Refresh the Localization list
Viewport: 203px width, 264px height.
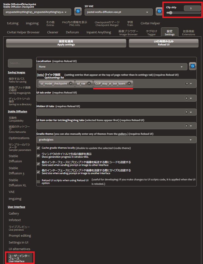193,66
